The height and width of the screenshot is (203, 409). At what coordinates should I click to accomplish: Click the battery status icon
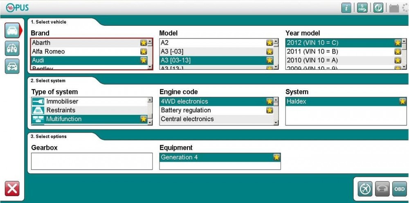coord(394,8)
